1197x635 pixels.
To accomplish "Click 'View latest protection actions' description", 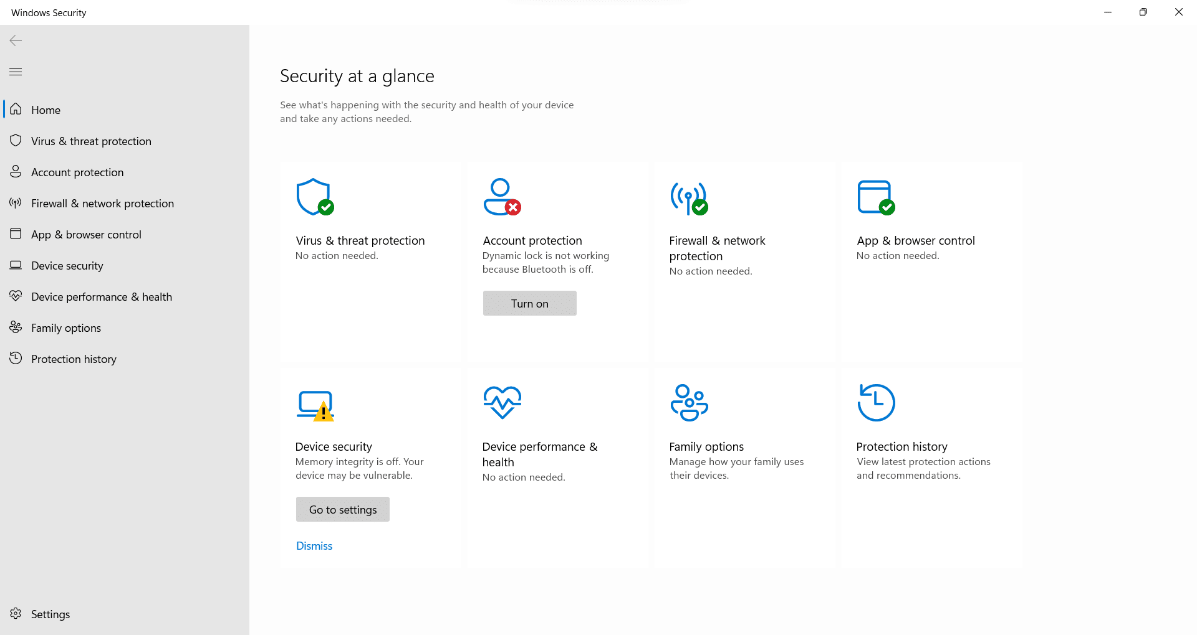I will coord(923,468).
